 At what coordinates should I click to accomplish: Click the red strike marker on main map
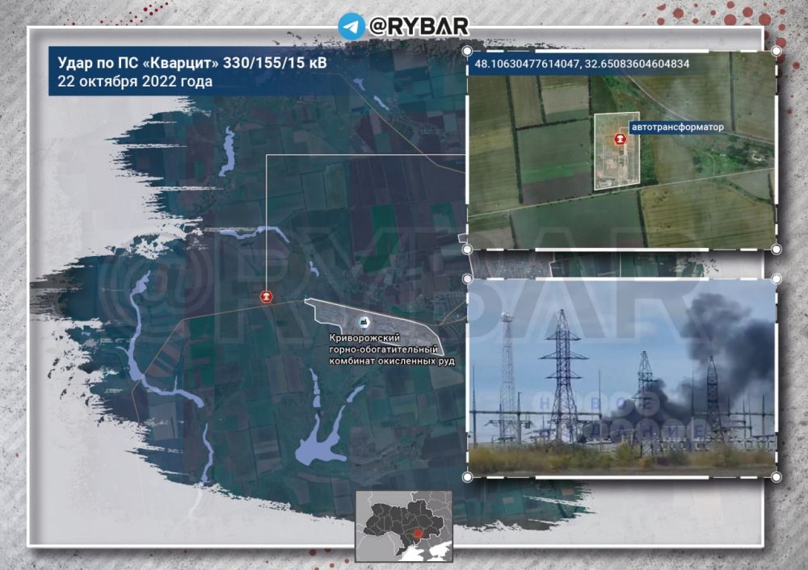click(266, 297)
